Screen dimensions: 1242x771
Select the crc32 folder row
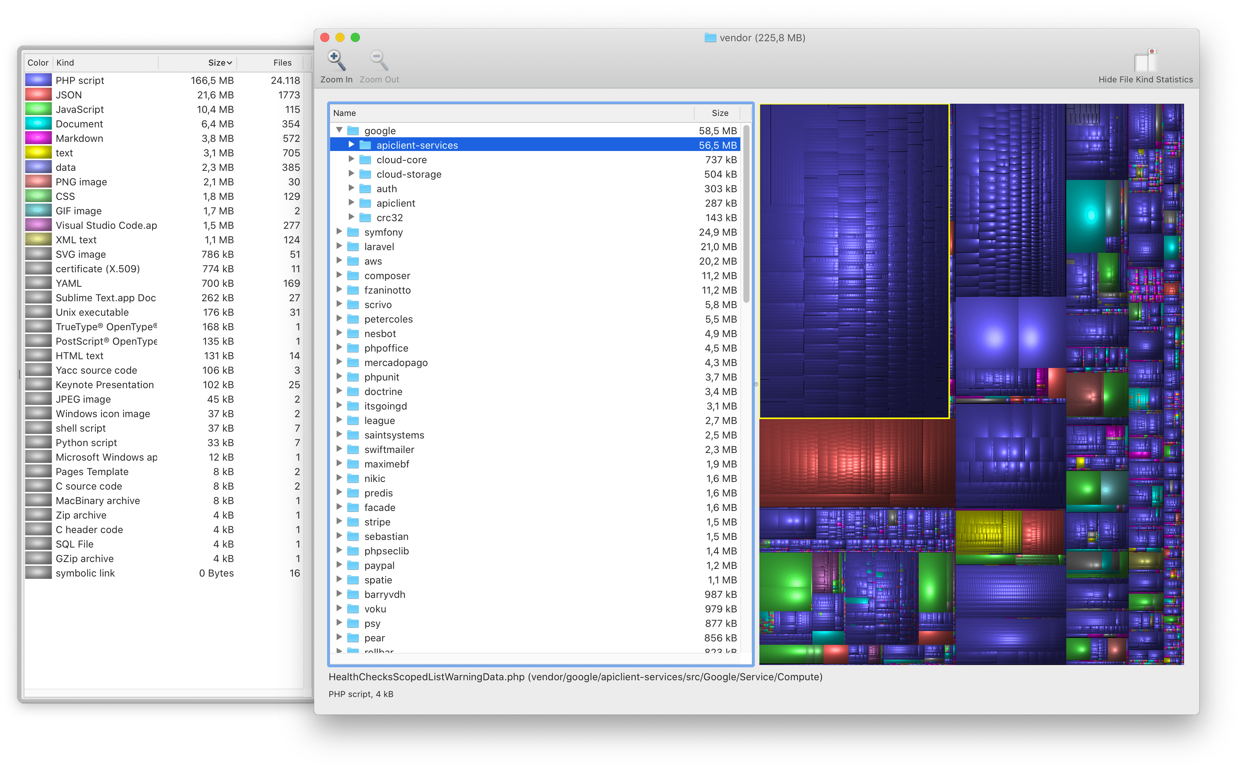coord(535,218)
